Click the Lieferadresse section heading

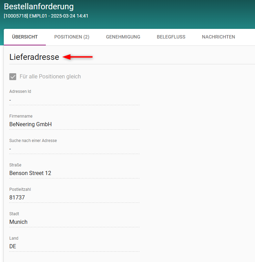coord(34,57)
